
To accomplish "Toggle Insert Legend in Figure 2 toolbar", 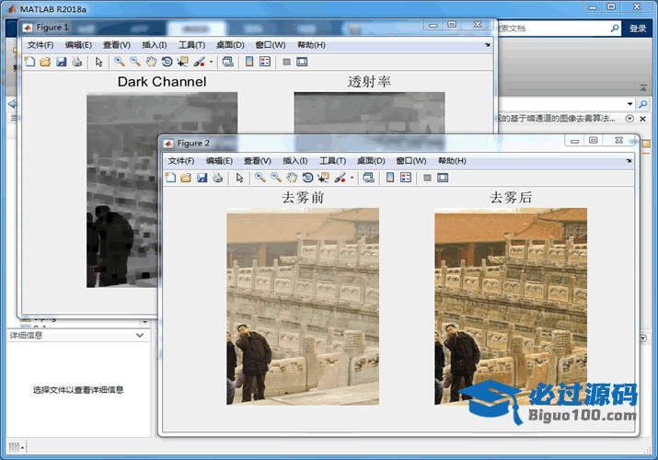I will (x=406, y=178).
